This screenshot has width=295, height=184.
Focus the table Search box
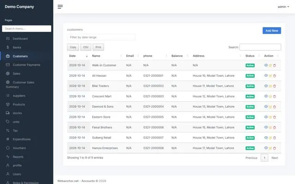tap(260, 47)
